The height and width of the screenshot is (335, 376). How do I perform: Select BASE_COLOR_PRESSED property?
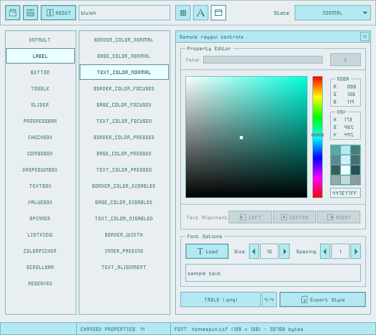[124, 153]
